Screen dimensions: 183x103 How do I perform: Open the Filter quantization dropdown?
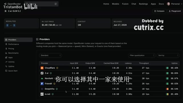(142, 55)
